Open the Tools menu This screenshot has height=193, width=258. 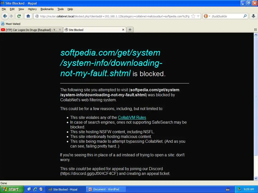coord(60,9)
